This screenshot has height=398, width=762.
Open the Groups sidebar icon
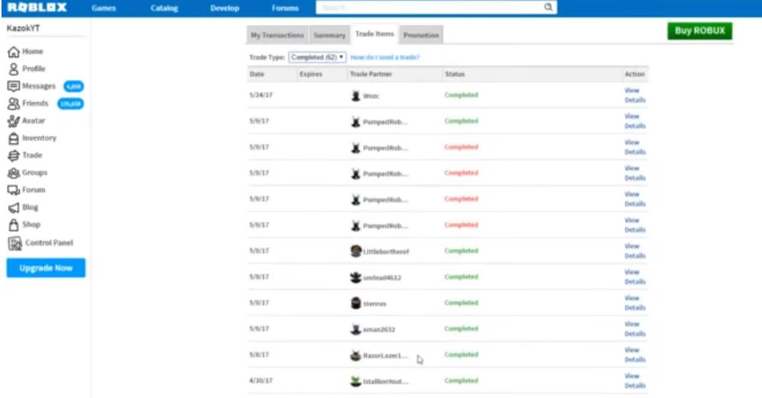tap(14, 172)
